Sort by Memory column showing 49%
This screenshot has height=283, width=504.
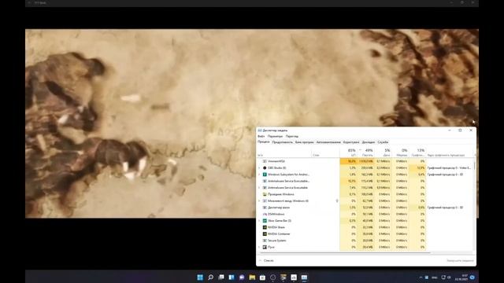coord(365,153)
